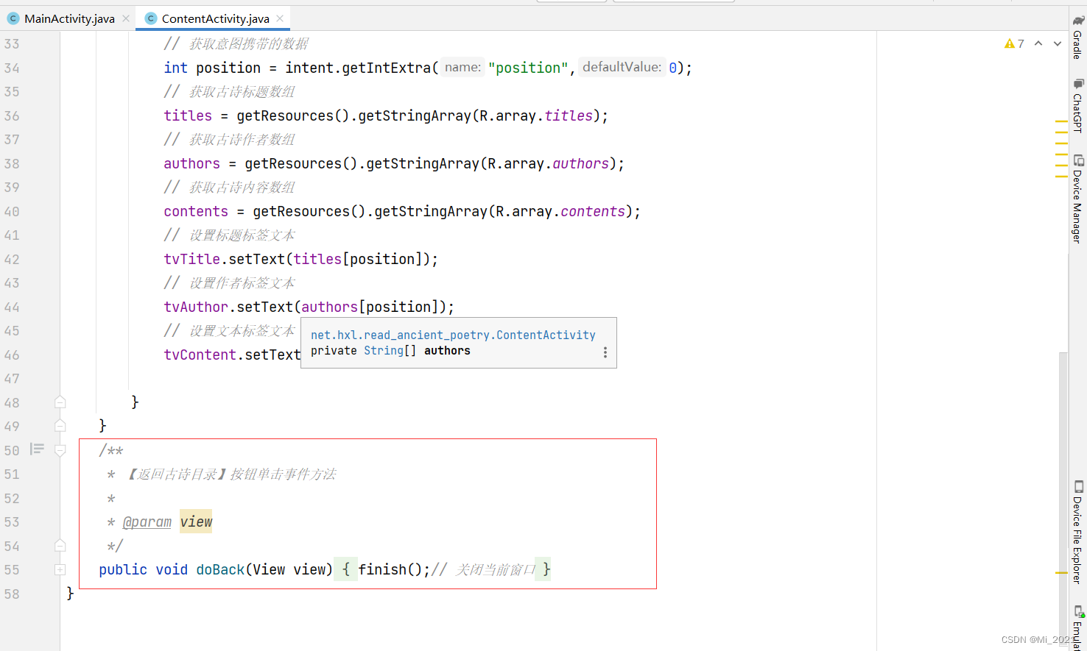Place cursor on the "position" string literal
Screen dimensions: 1087x651
[x=528, y=68]
